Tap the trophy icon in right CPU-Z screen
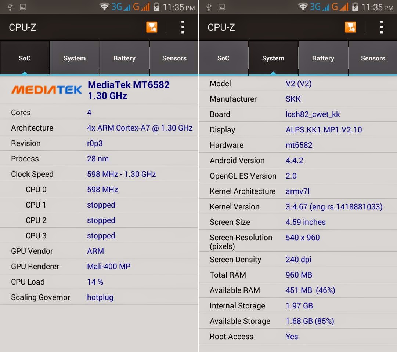This screenshot has height=352, width=397. [350, 27]
